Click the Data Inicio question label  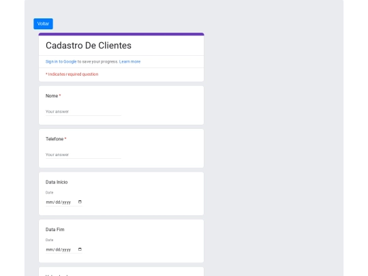point(57,182)
